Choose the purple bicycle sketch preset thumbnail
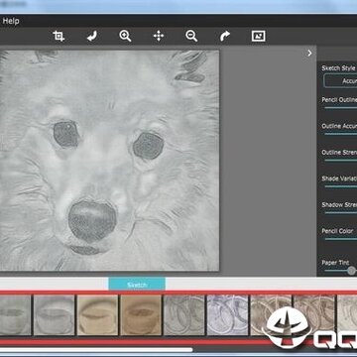 [227, 315]
